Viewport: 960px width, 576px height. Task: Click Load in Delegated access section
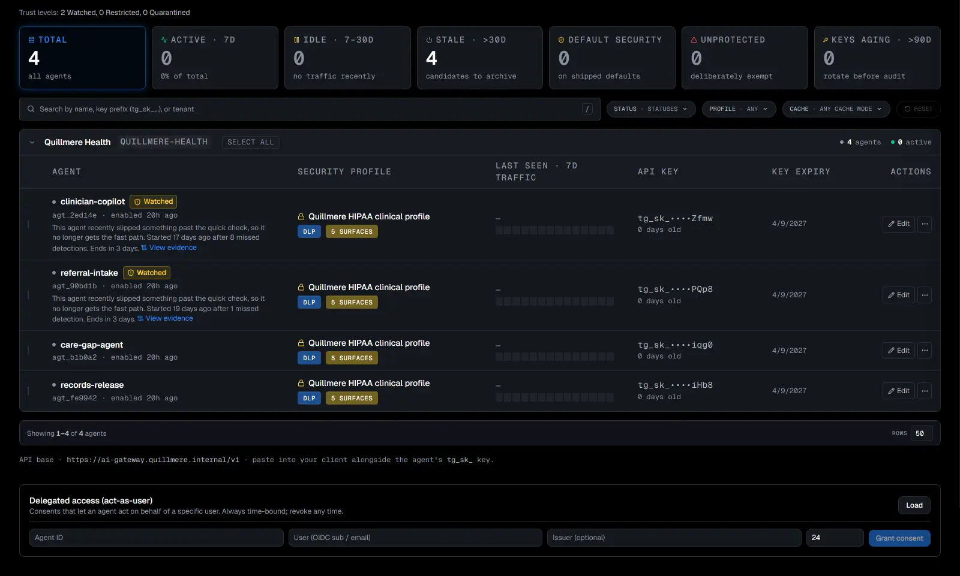(914, 505)
